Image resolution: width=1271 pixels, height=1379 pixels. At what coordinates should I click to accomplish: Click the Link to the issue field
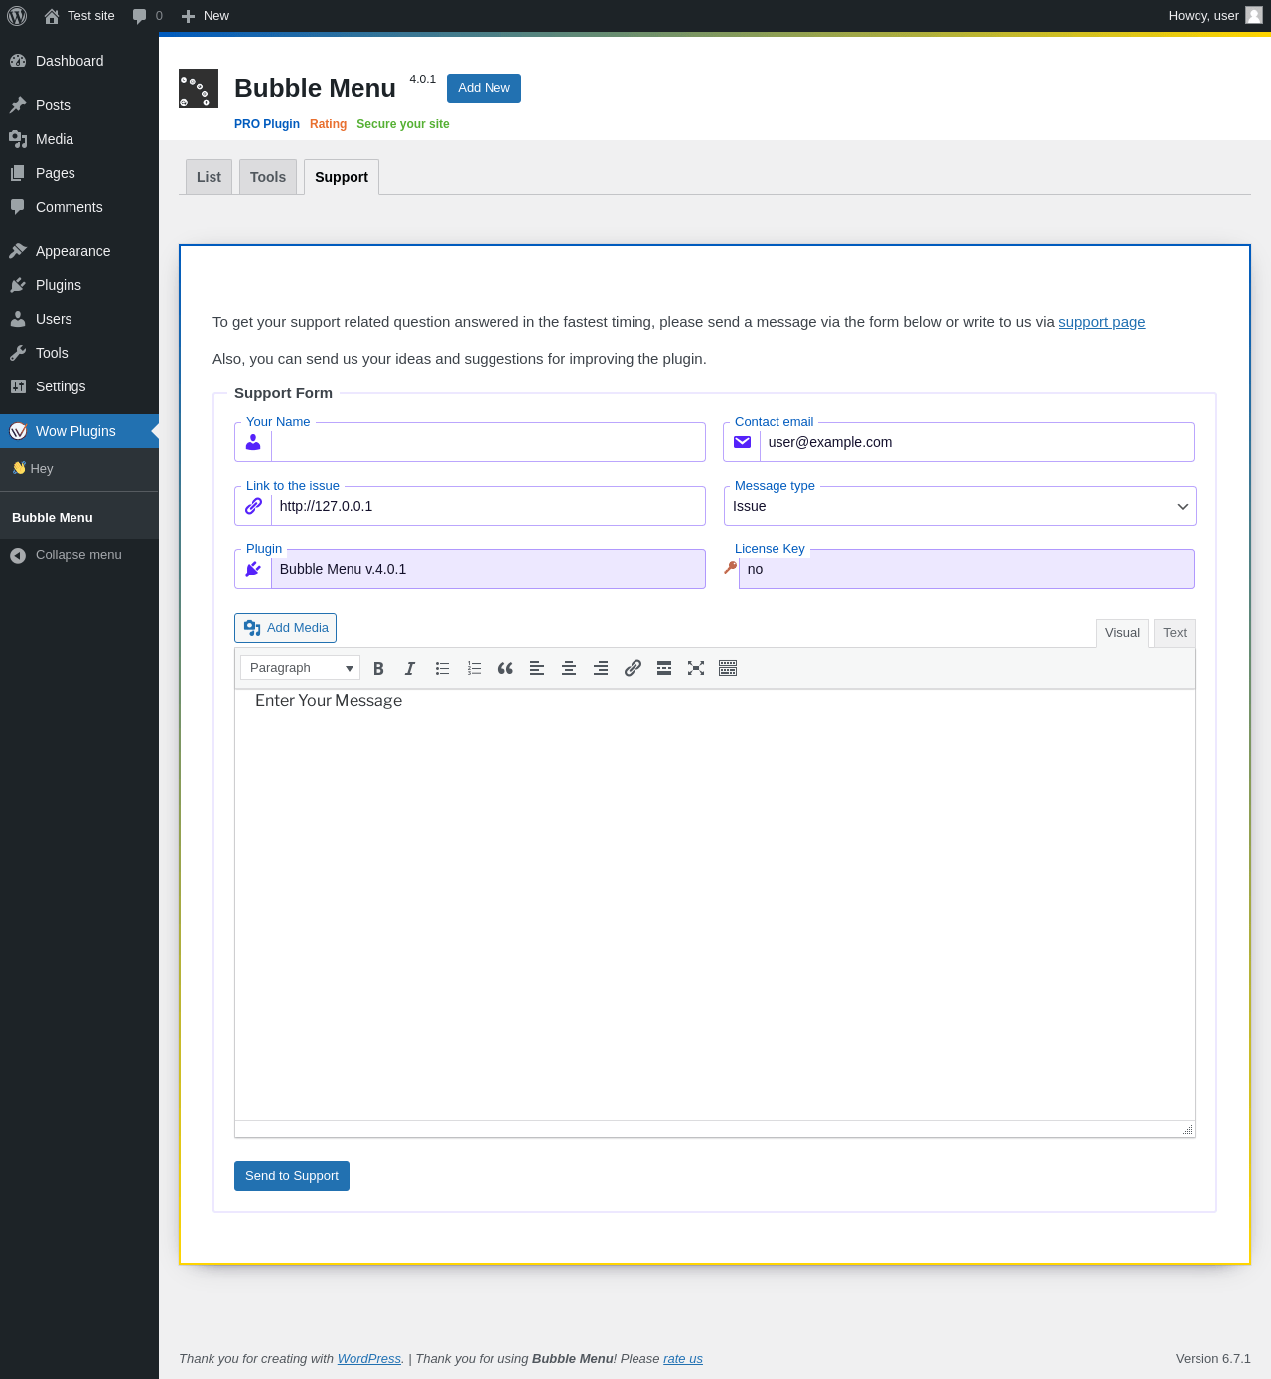pyautogui.click(x=488, y=506)
